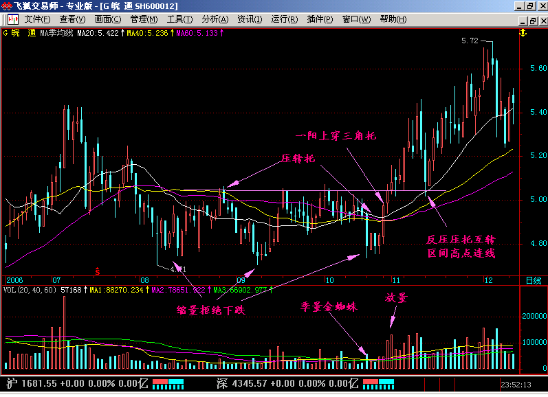Click the red S marker on the time axis

point(98,270)
